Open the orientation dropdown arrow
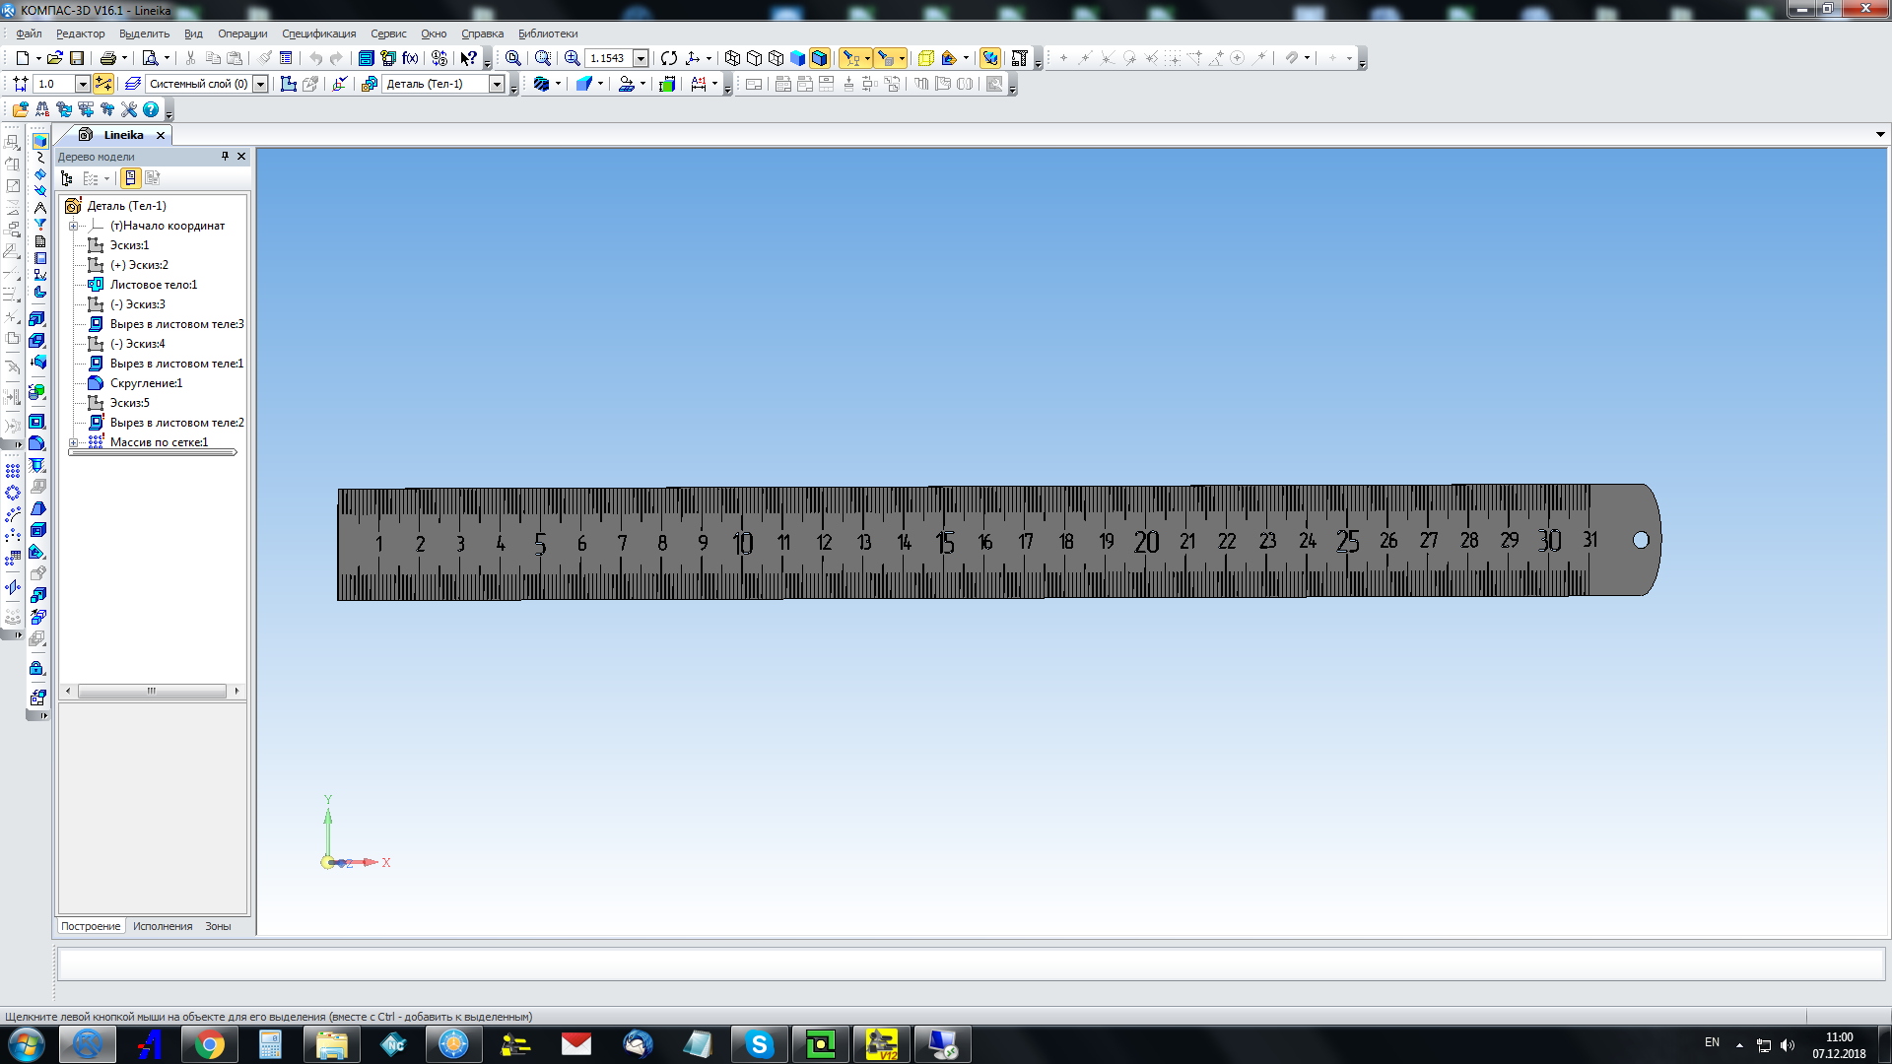Screen dimensions: 1892x1064 click(709, 58)
